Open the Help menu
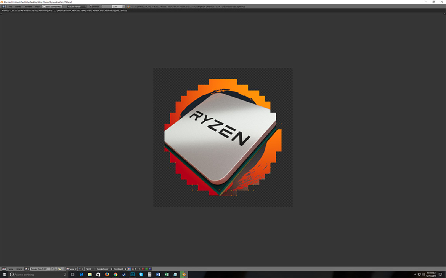This screenshot has height=278, width=446. pos(37,6)
